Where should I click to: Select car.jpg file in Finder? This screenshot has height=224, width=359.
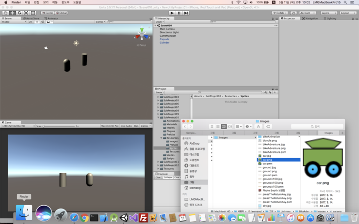[x=267, y=156]
